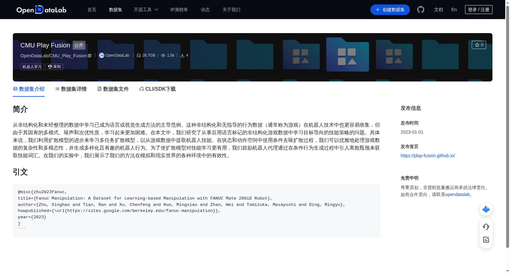Click the plus icon in 创建数据集
The width and height of the screenshot is (510, 274).
pyautogui.click(x=378, y=10)
